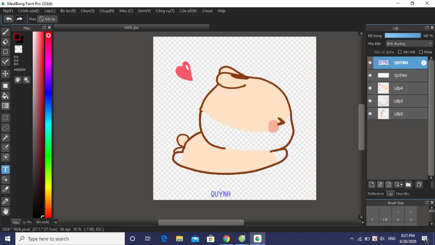Viewport: 435px width, 245px height.
Task: Select the rectangular Select tool
Action: [5, 118]
